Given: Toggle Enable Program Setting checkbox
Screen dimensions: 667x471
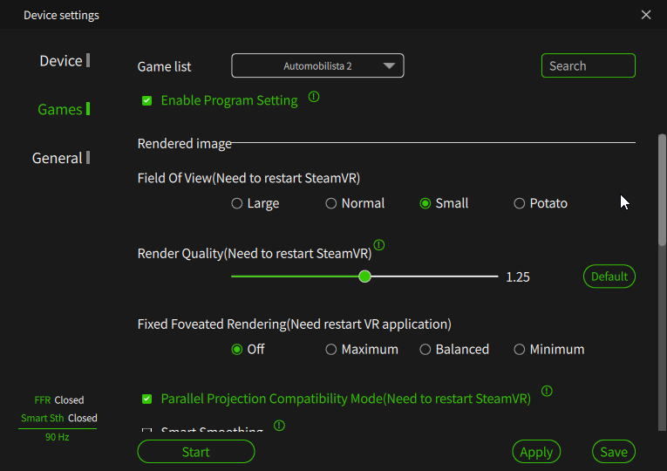Looking at the screenshot, I should tap(147, 101).
